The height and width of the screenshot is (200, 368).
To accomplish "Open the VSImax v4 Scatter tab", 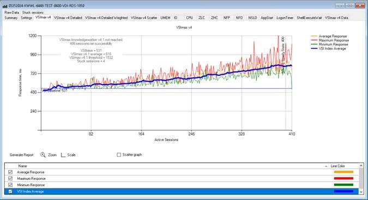I will [x=144, y=18].
